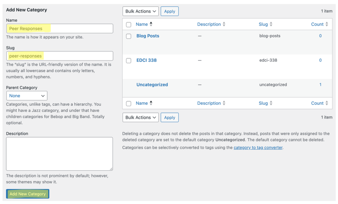
Task: Open the bottom Bulk Actions dropdown
Action: click(x=140, y=117)
